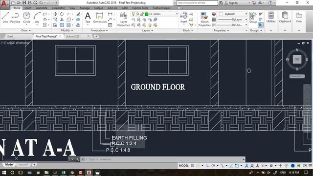
Task: Open the View panel
Action: tap(299, 17)
